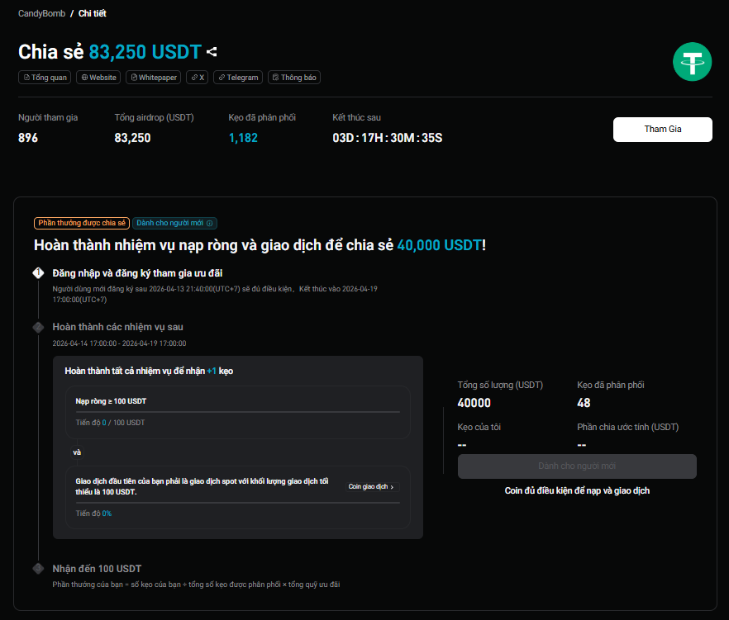Image resolution: width=729 pixels, height=620 pixels.
Task: Click Phần chia ước tính (USDT) label
Action: (627, 428)
